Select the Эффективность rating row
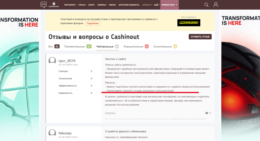The width and height of the screenshot is (260, 141). click(x=75, y=86)
